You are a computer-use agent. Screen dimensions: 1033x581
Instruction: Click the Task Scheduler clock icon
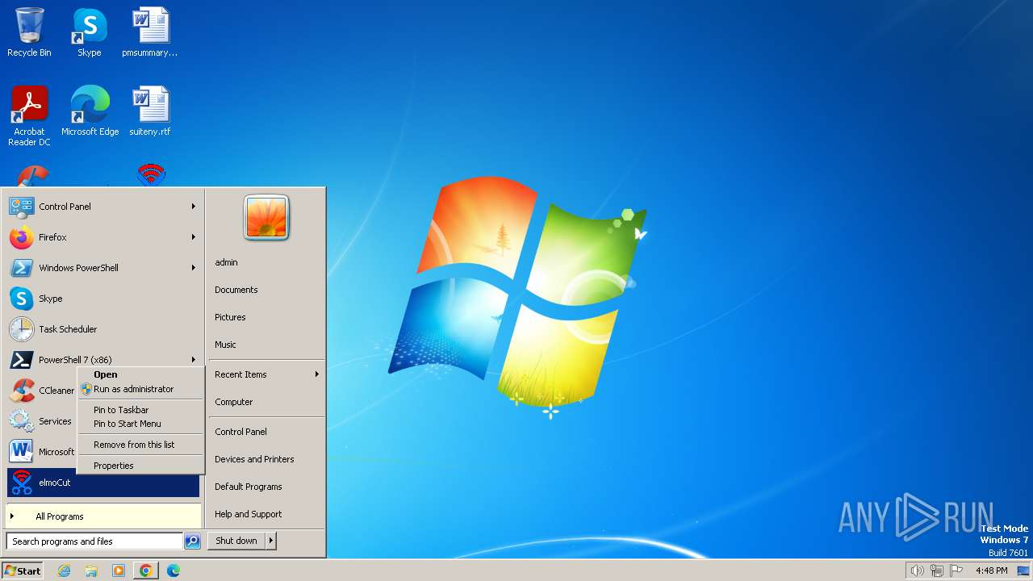tap(21, 329)
